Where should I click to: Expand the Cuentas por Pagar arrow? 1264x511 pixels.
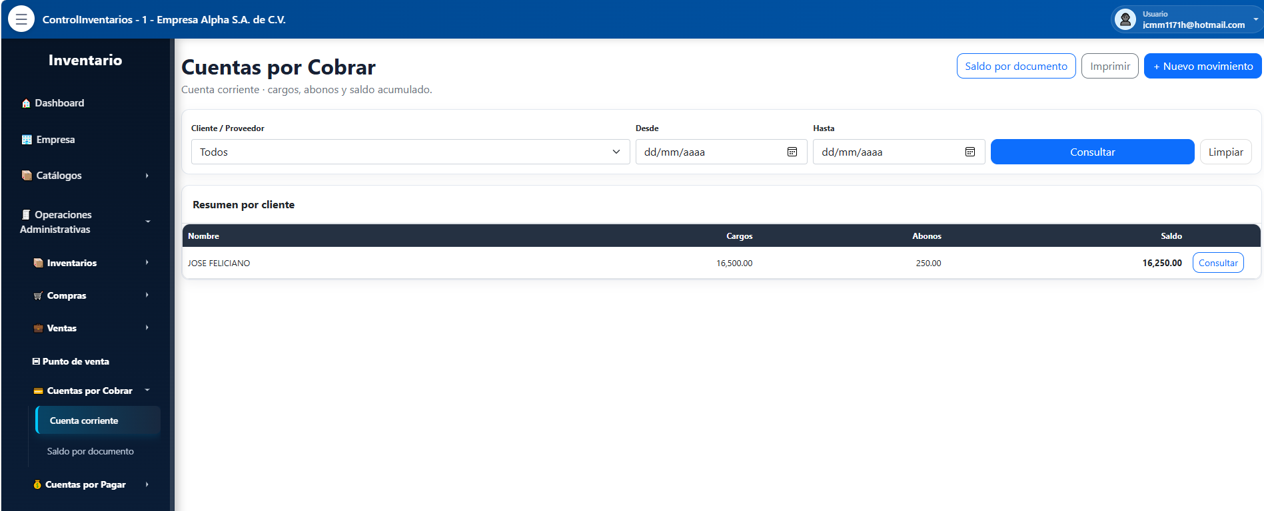pyautogui.click(x=147, y=484)
